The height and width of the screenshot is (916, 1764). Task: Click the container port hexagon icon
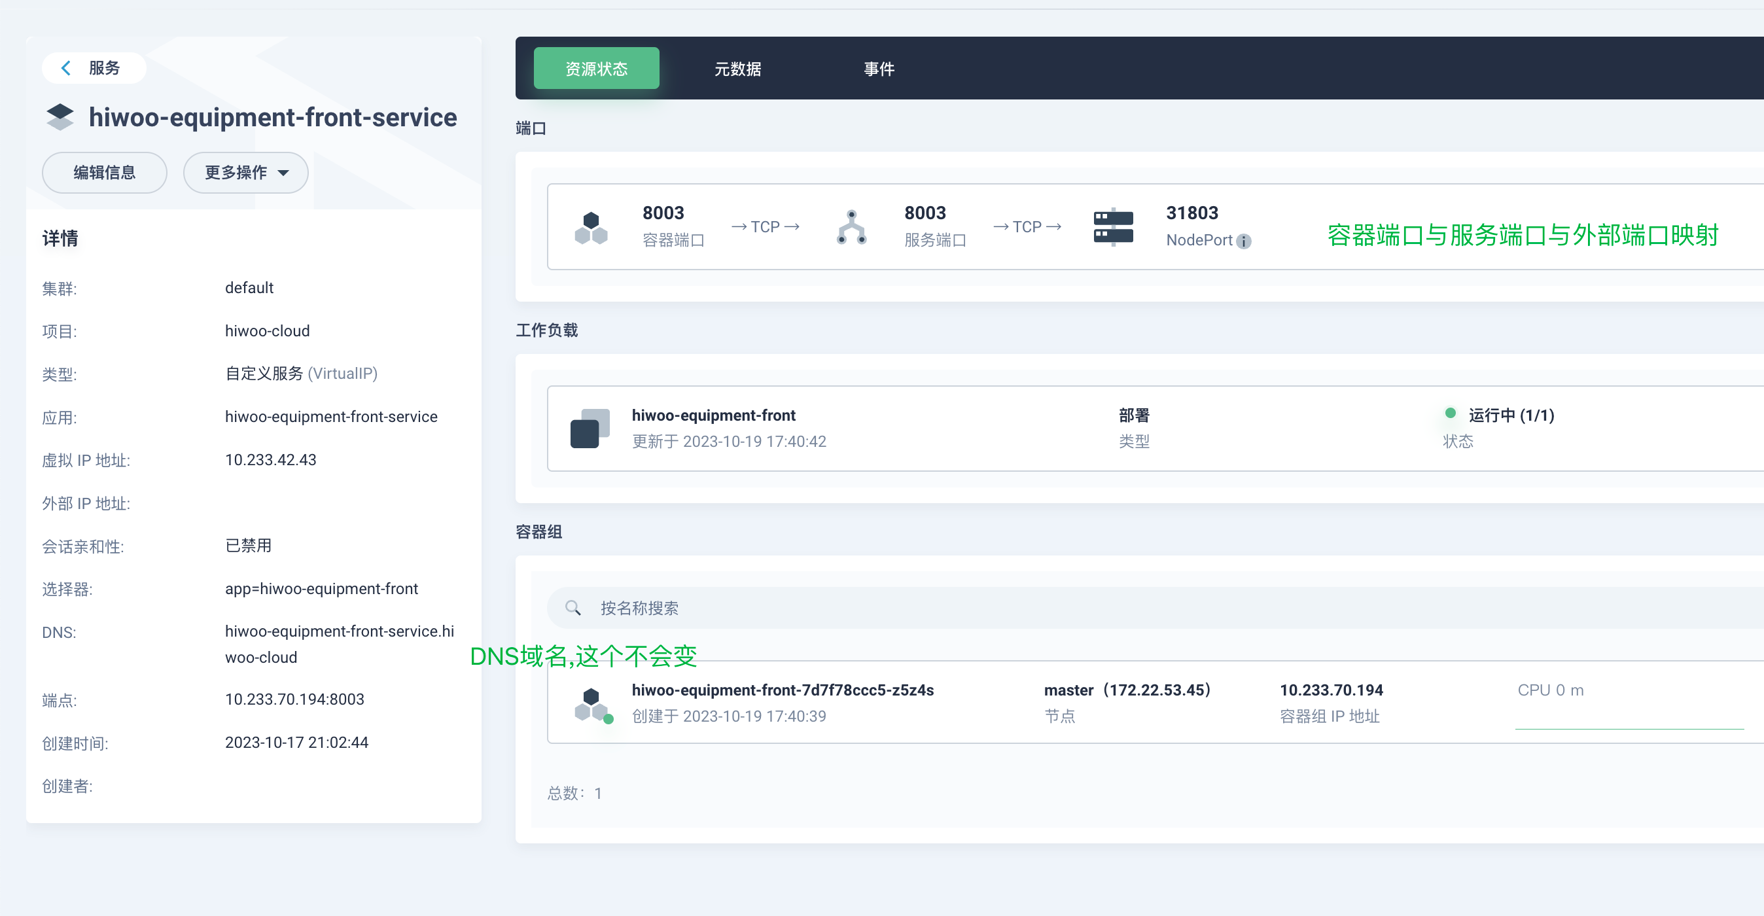pos(591,227)
